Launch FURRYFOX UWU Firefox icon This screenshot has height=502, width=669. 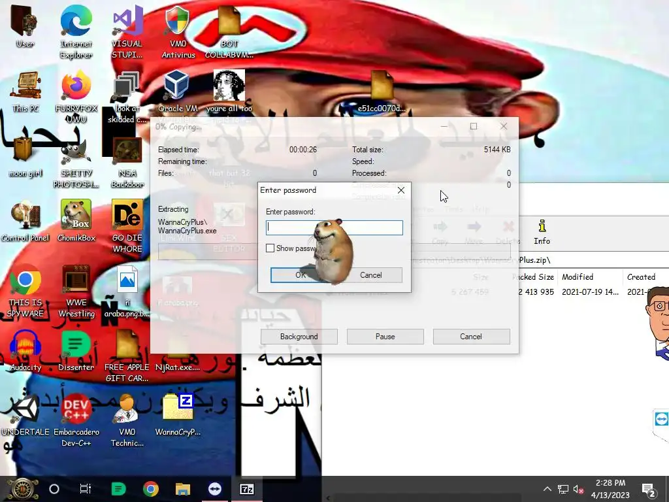click(x=76, y=97)
